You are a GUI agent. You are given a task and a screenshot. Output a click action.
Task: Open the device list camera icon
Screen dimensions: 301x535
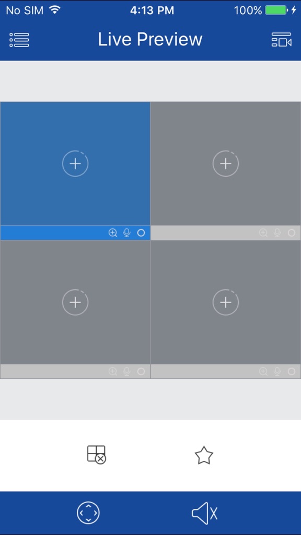282,40
